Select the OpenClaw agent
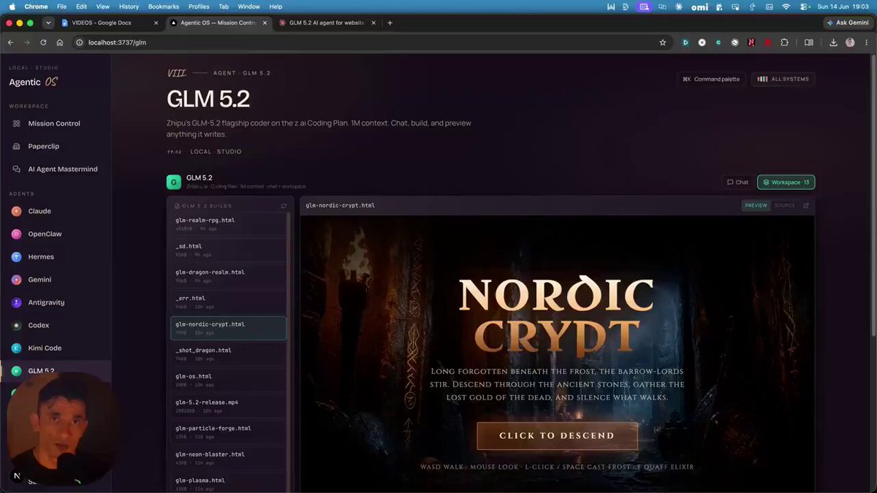 tap(56, 234)
